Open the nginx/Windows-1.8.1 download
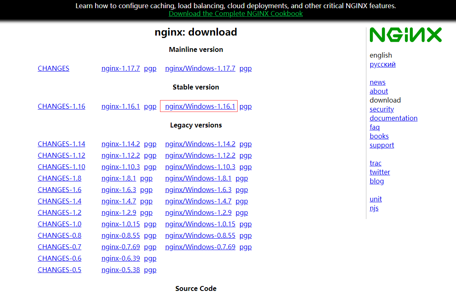The height and width of the screenshot is (295, 456). [x=198, y=178]
